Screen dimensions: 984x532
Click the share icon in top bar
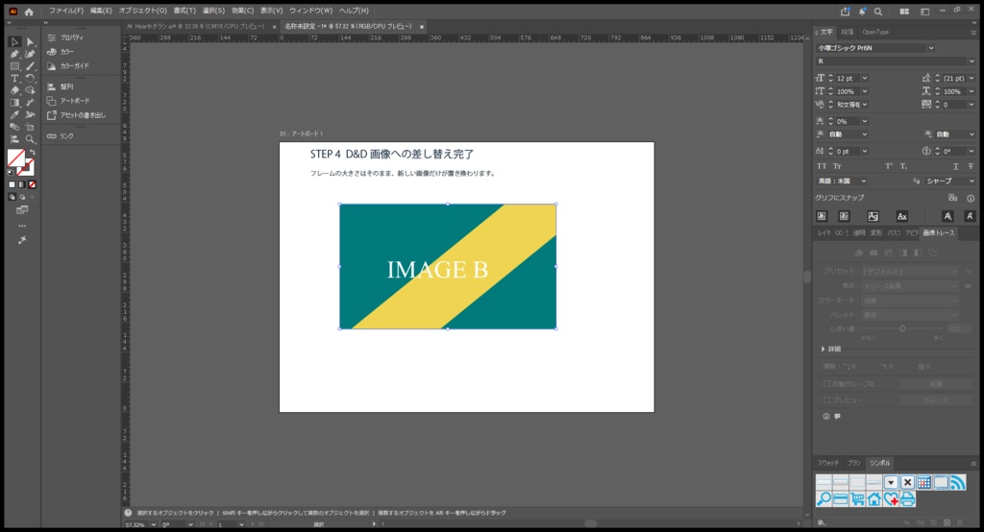coord(846,12)
